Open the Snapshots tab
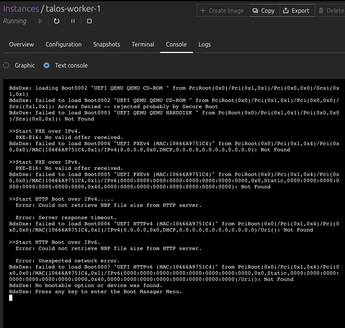The height and width of the screenshot is (328, 345). 107,44
